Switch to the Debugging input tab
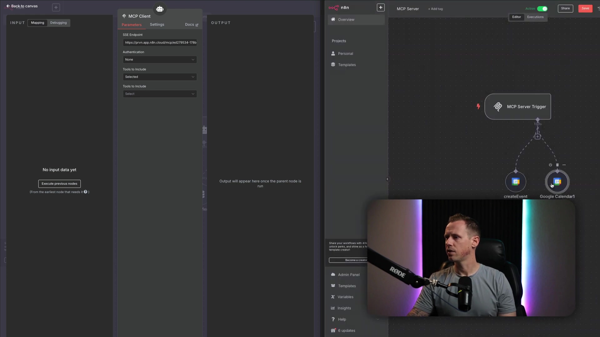The width and height of the screenshot is (600, 337). click(58, 23)
